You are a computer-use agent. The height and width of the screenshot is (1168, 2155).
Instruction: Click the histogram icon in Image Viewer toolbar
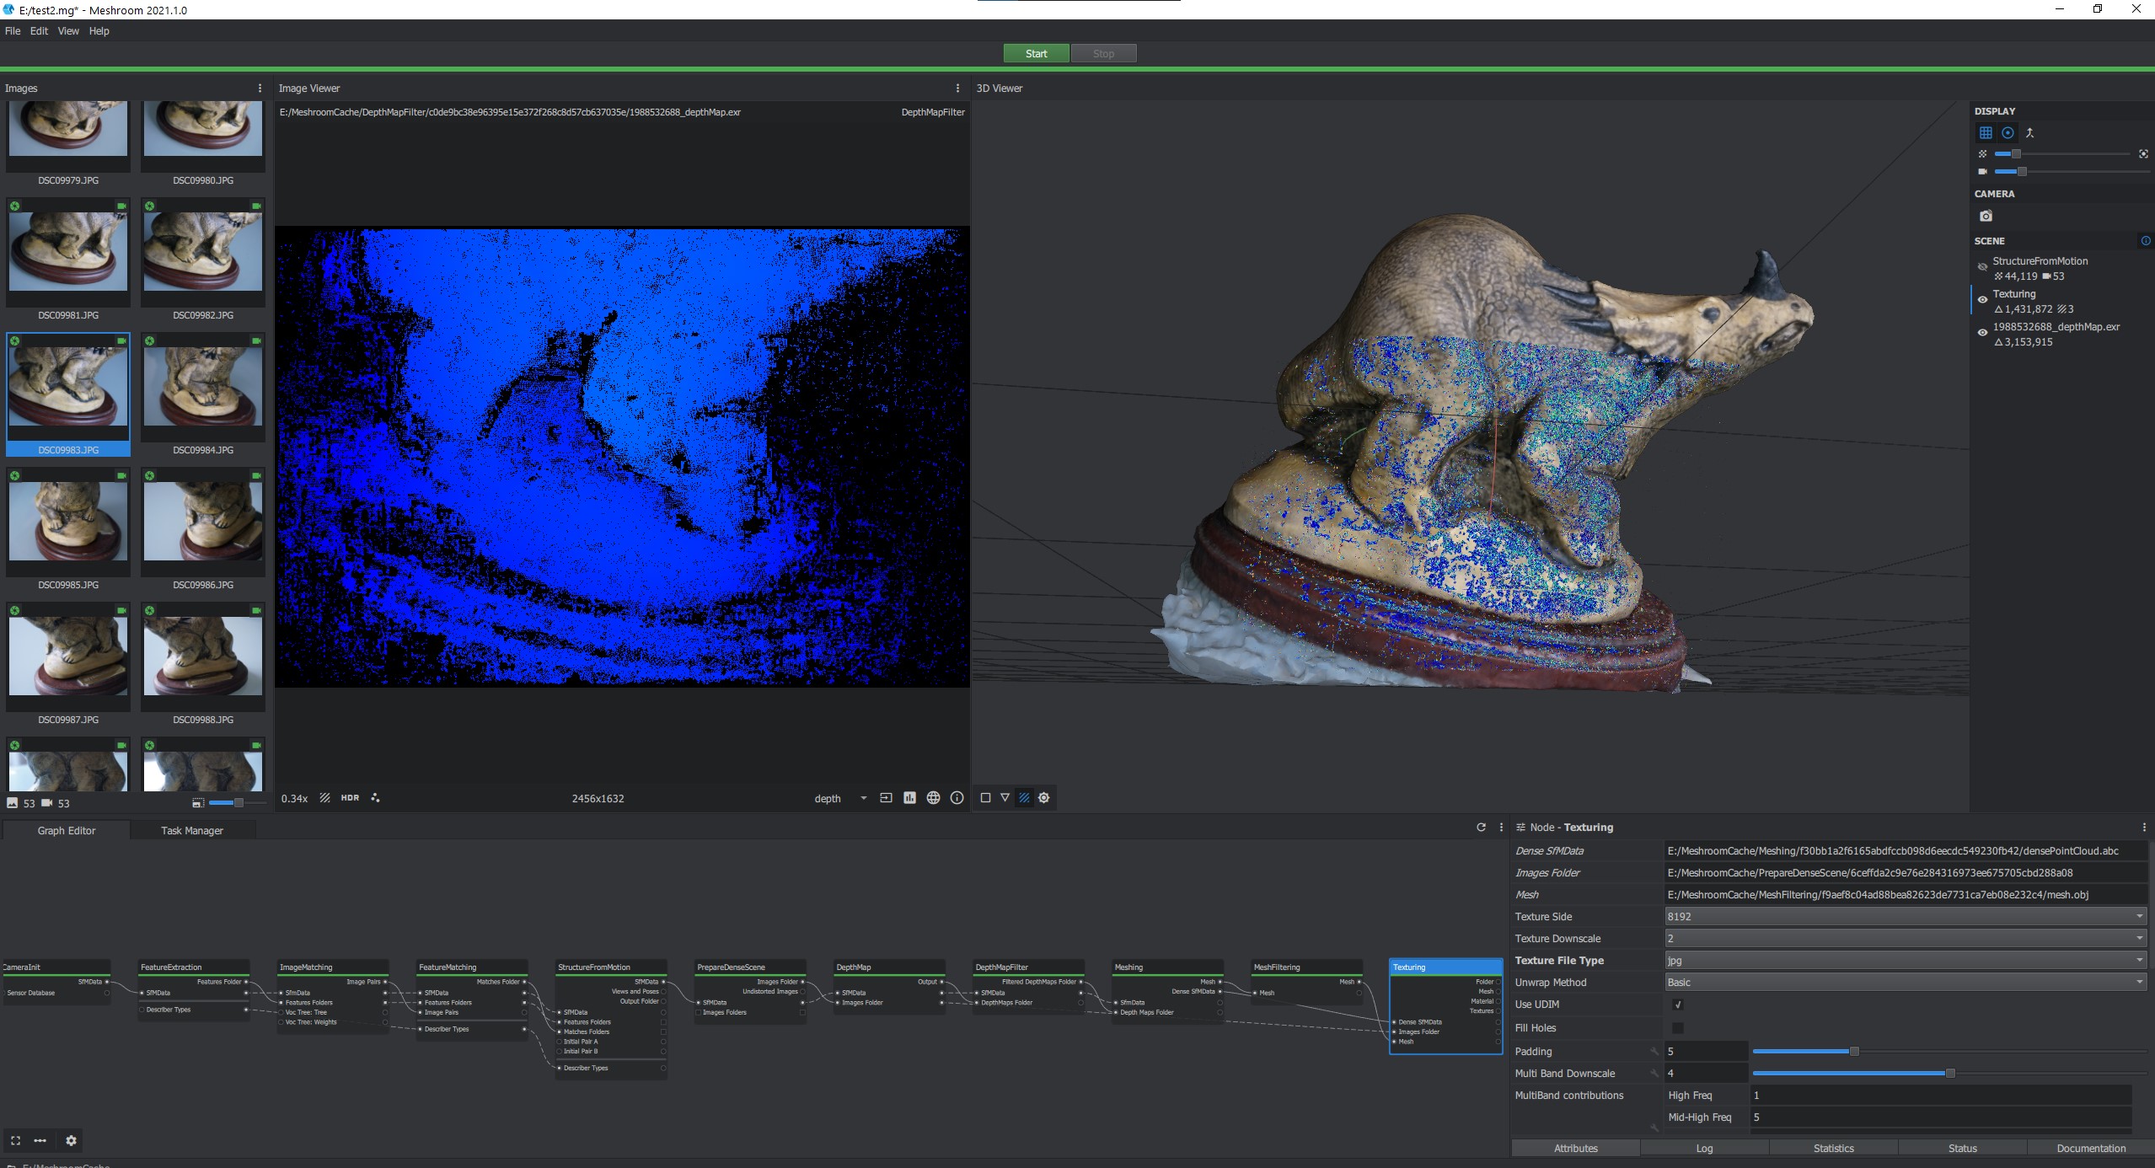(x=909, y=798)
